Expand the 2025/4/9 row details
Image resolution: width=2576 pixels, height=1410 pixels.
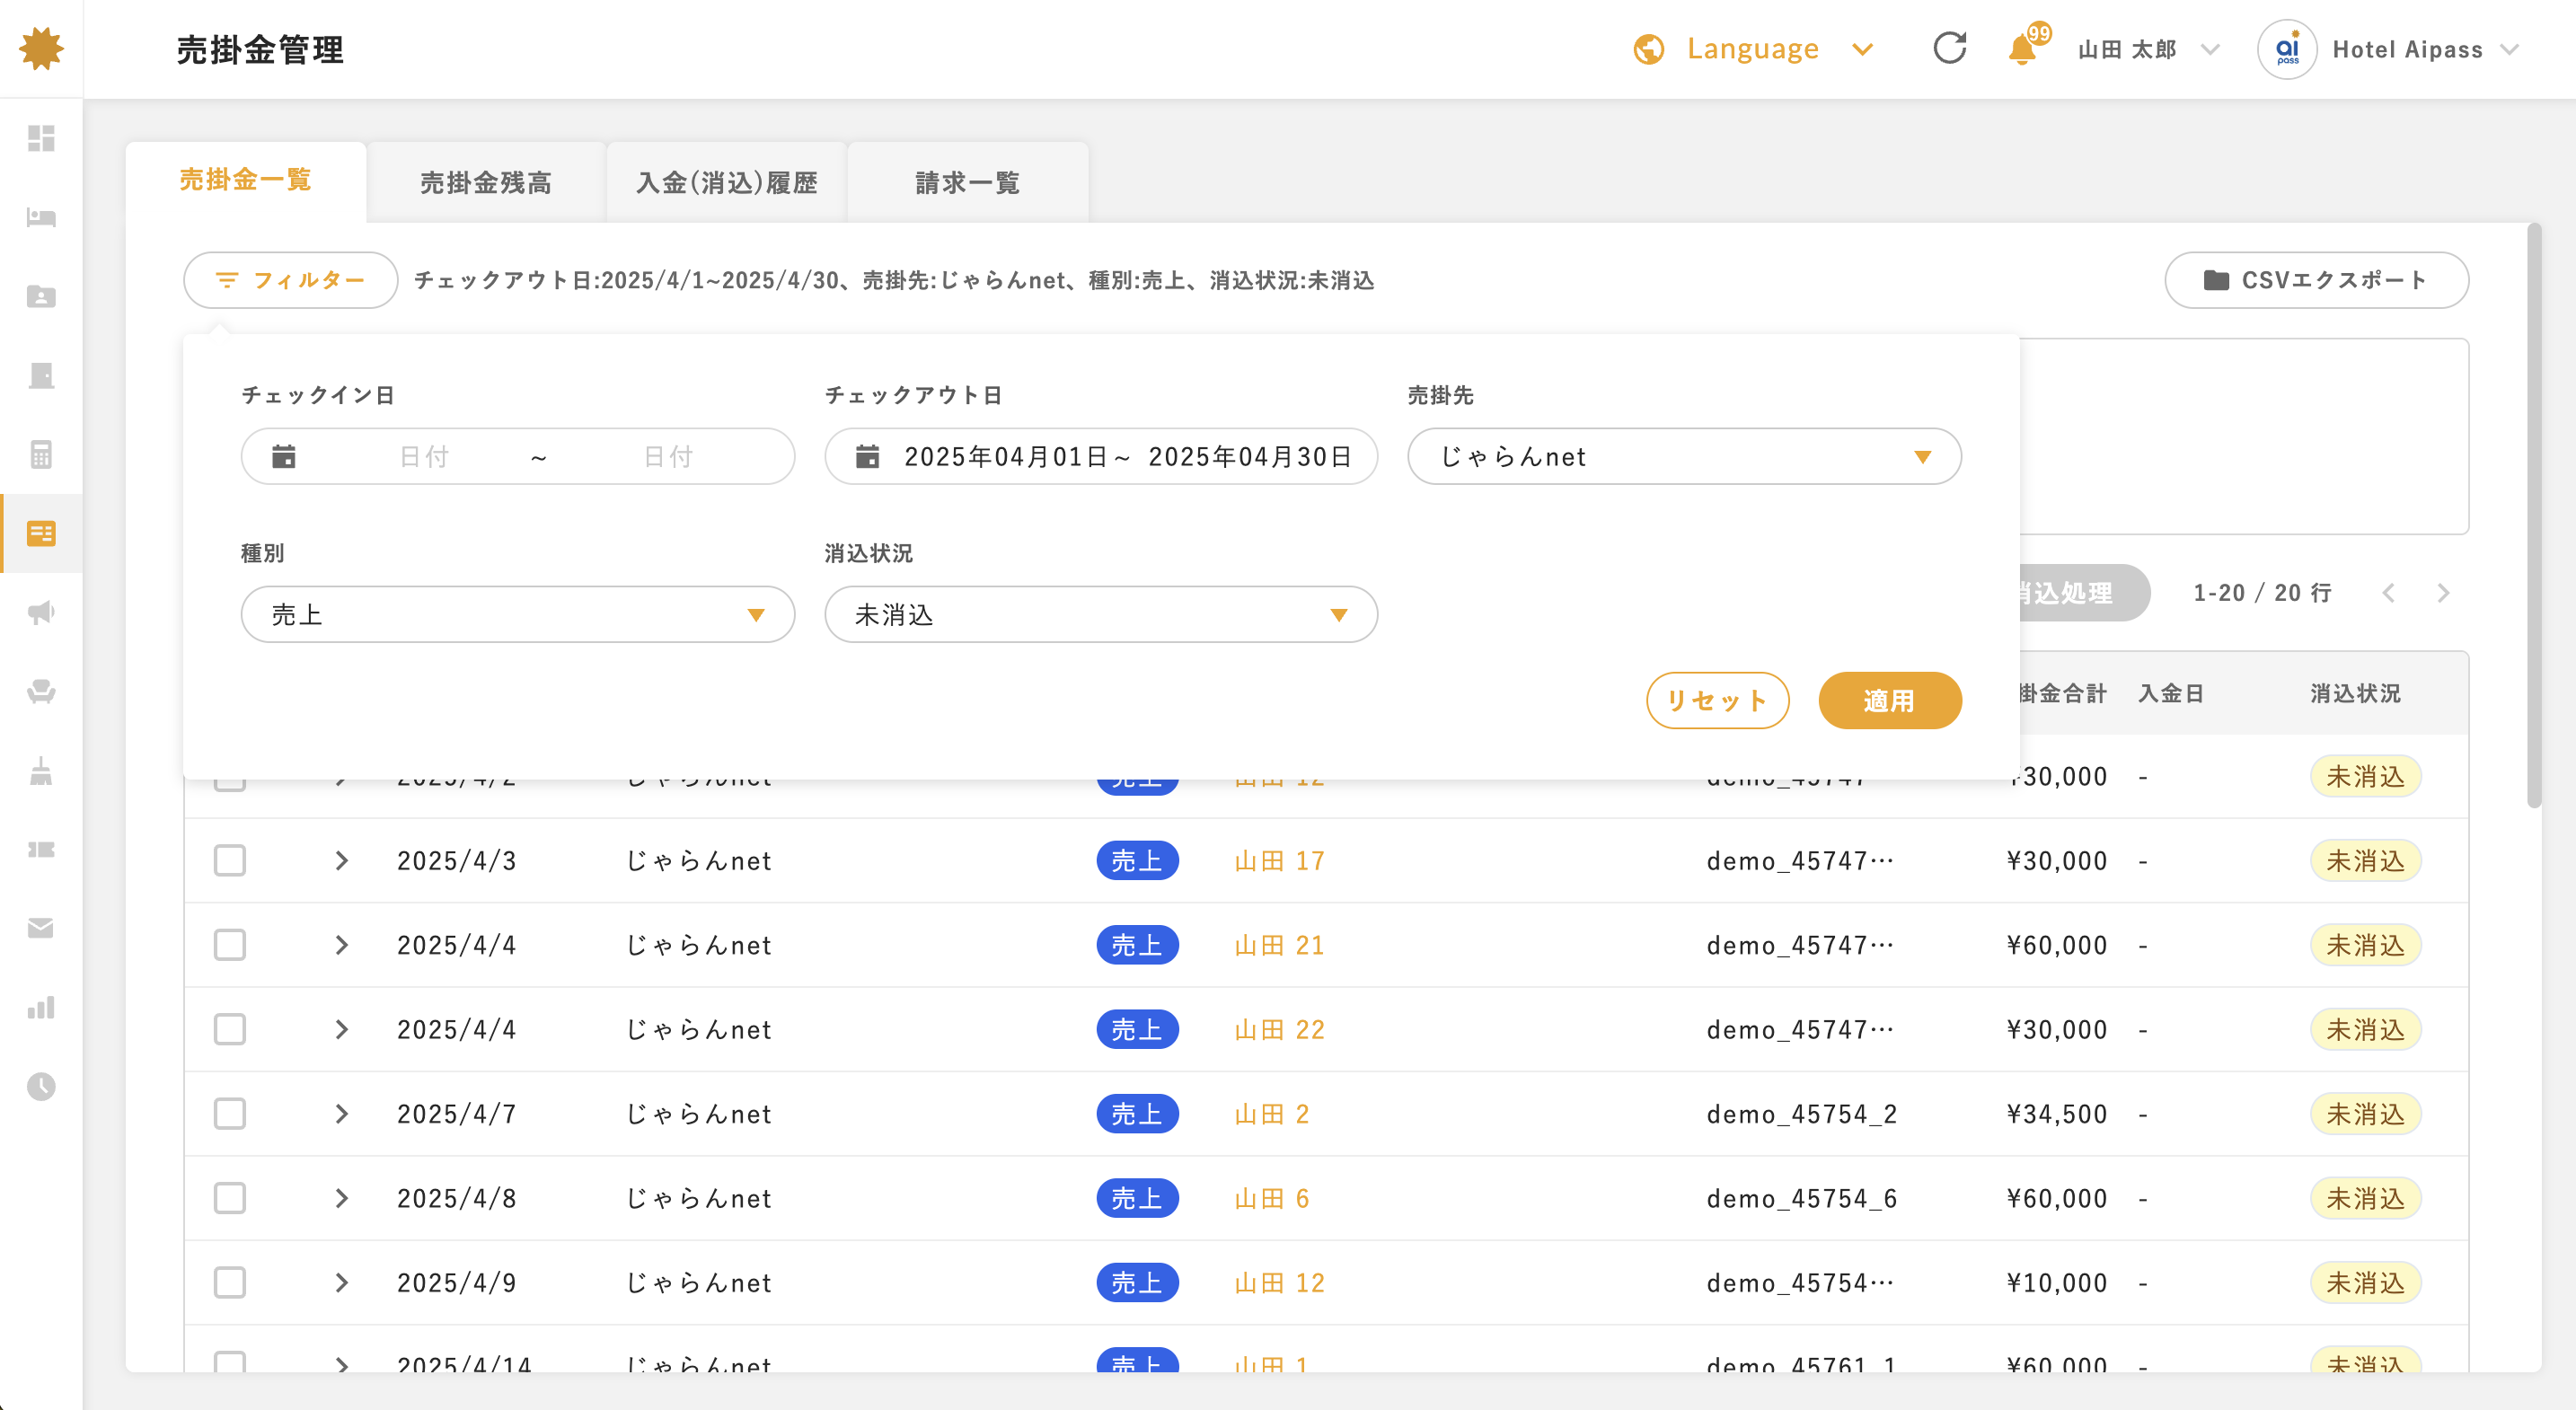[342, 1282]
